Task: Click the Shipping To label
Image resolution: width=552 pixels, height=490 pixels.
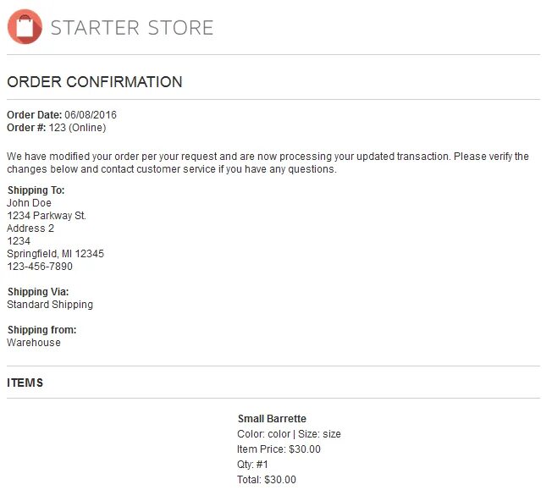Action: click(36, 190)
